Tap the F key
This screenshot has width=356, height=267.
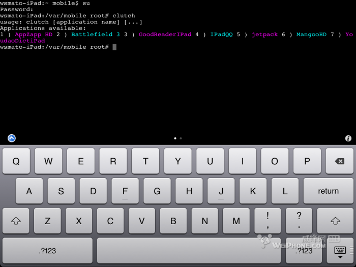click(x=125, y=191)
